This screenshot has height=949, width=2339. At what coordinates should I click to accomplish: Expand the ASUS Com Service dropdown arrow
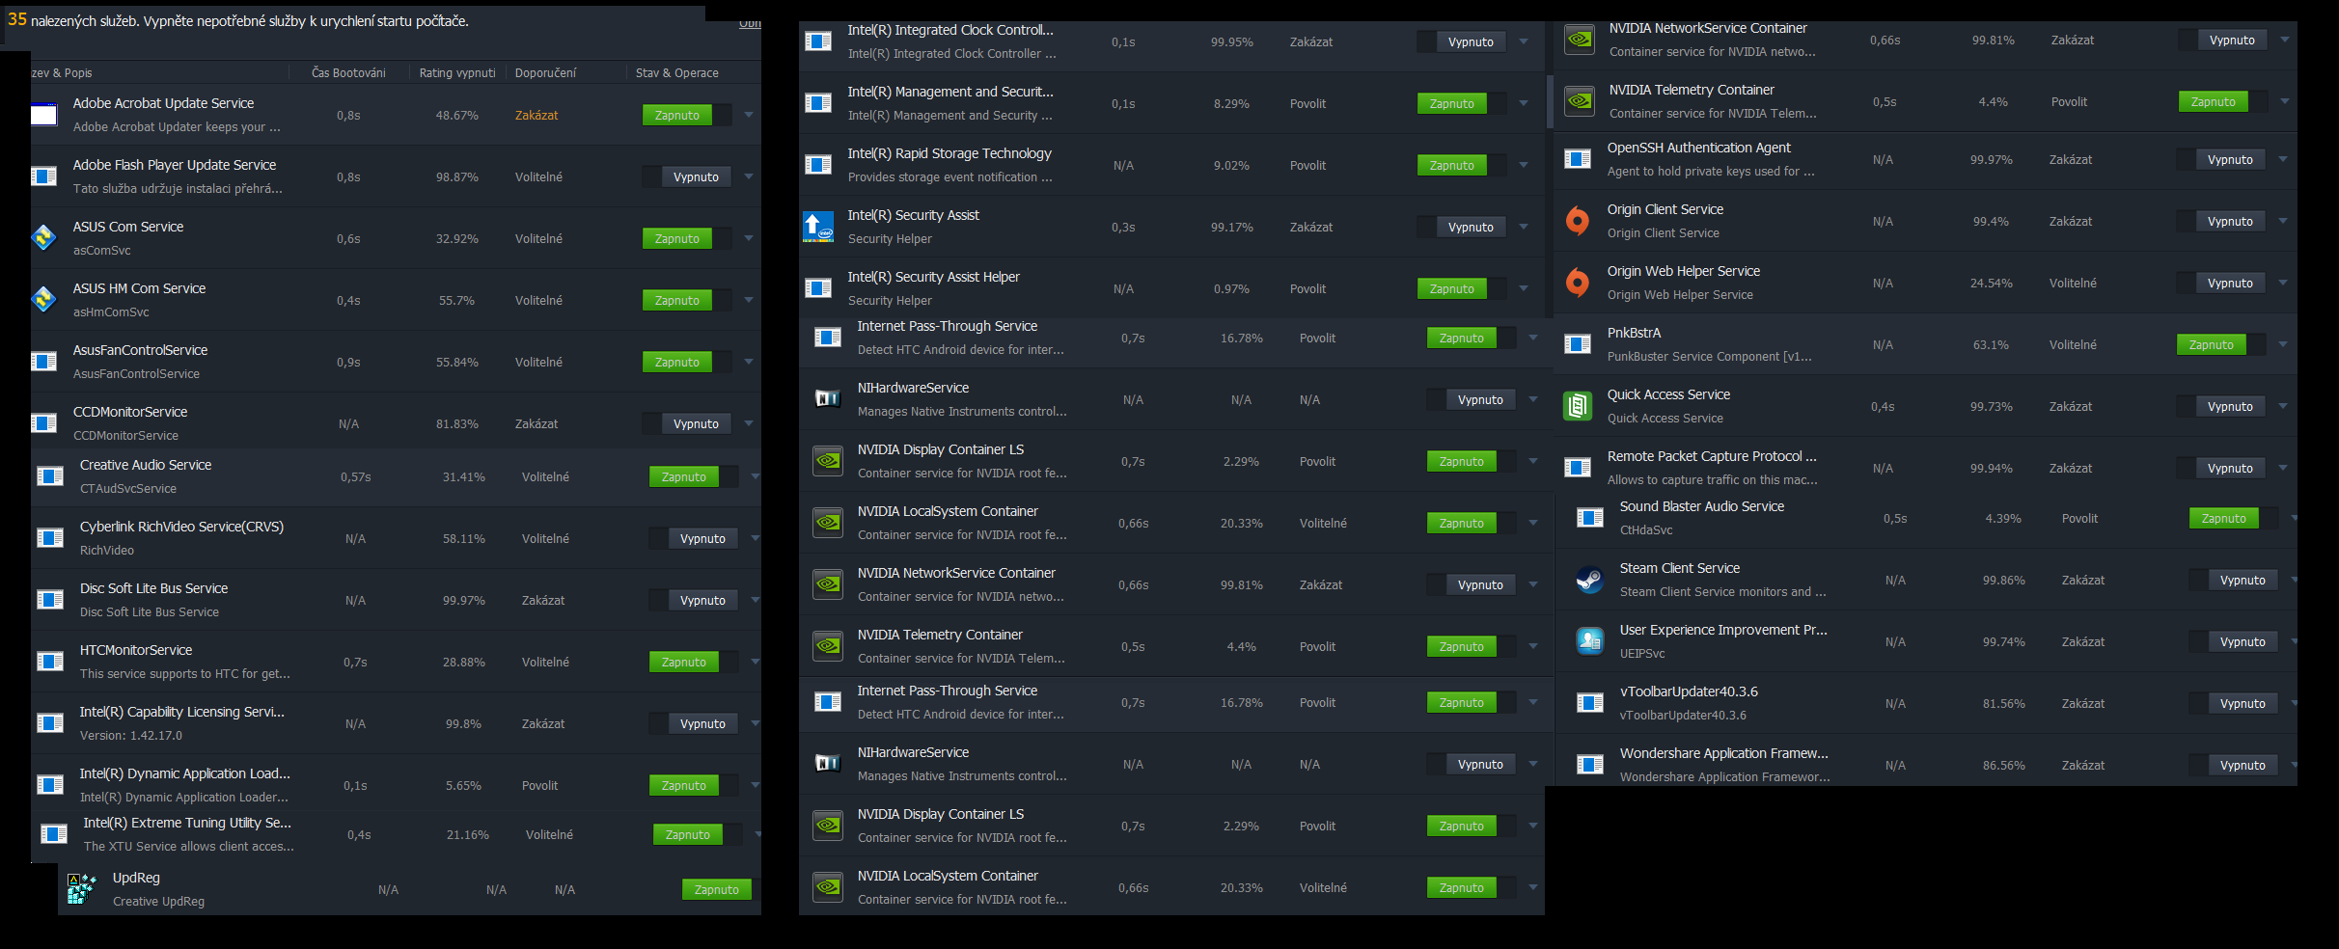pyautogui.click(x=749, y=238)
